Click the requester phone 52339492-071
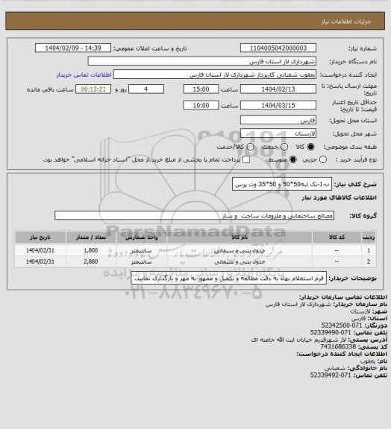This screenshot has height=429, width=391. point(331,375)
